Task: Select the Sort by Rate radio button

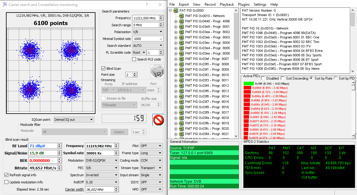Action: (311, 78)
